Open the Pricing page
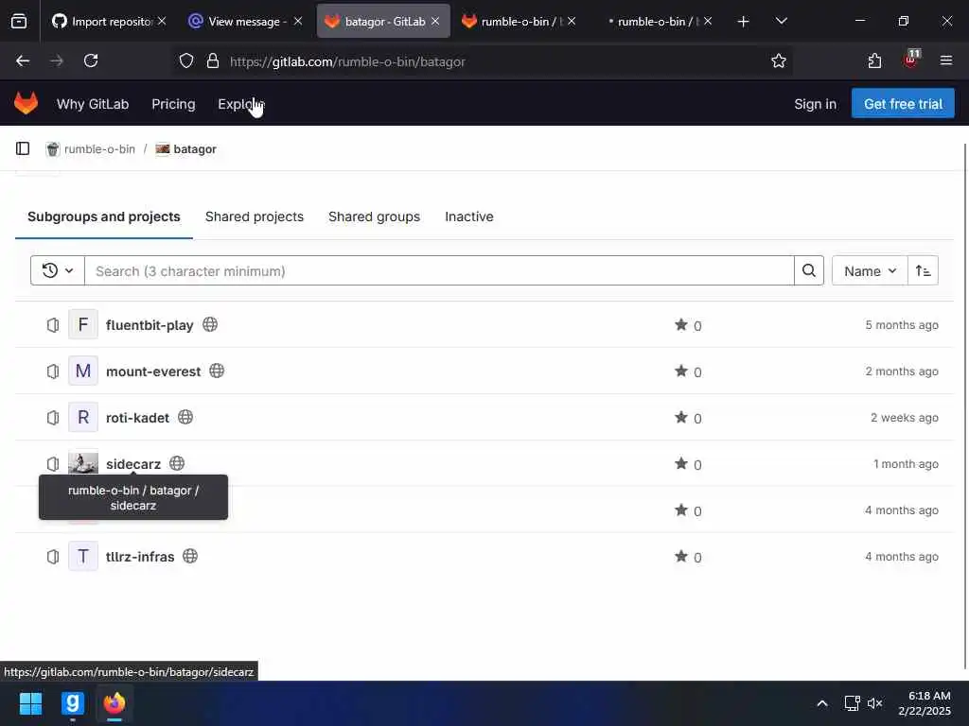 click(x=173, y=104)
